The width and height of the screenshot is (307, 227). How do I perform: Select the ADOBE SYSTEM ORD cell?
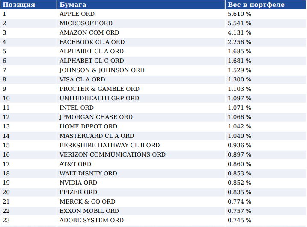[141, 220]
